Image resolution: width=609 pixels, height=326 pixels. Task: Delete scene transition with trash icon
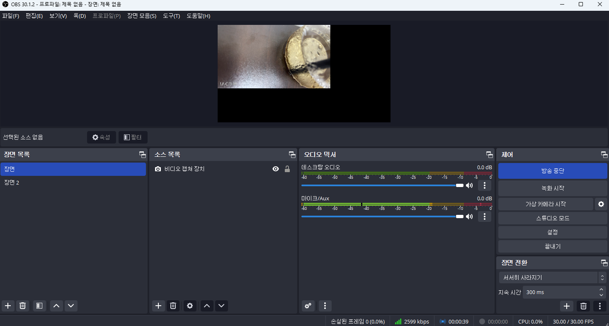click(583, 306)
